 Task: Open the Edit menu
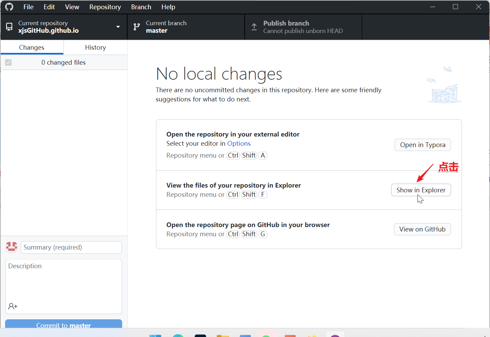coord(49,7)
